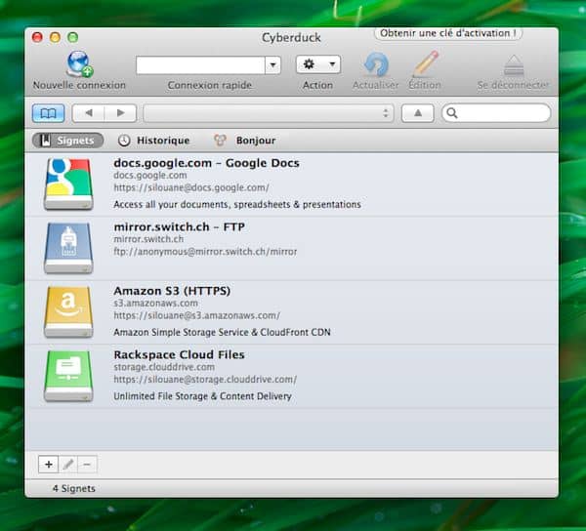The width and height of the screenshot is (586, 531).
Task: Switch to the Historique tab
Action: click(153, 141)
